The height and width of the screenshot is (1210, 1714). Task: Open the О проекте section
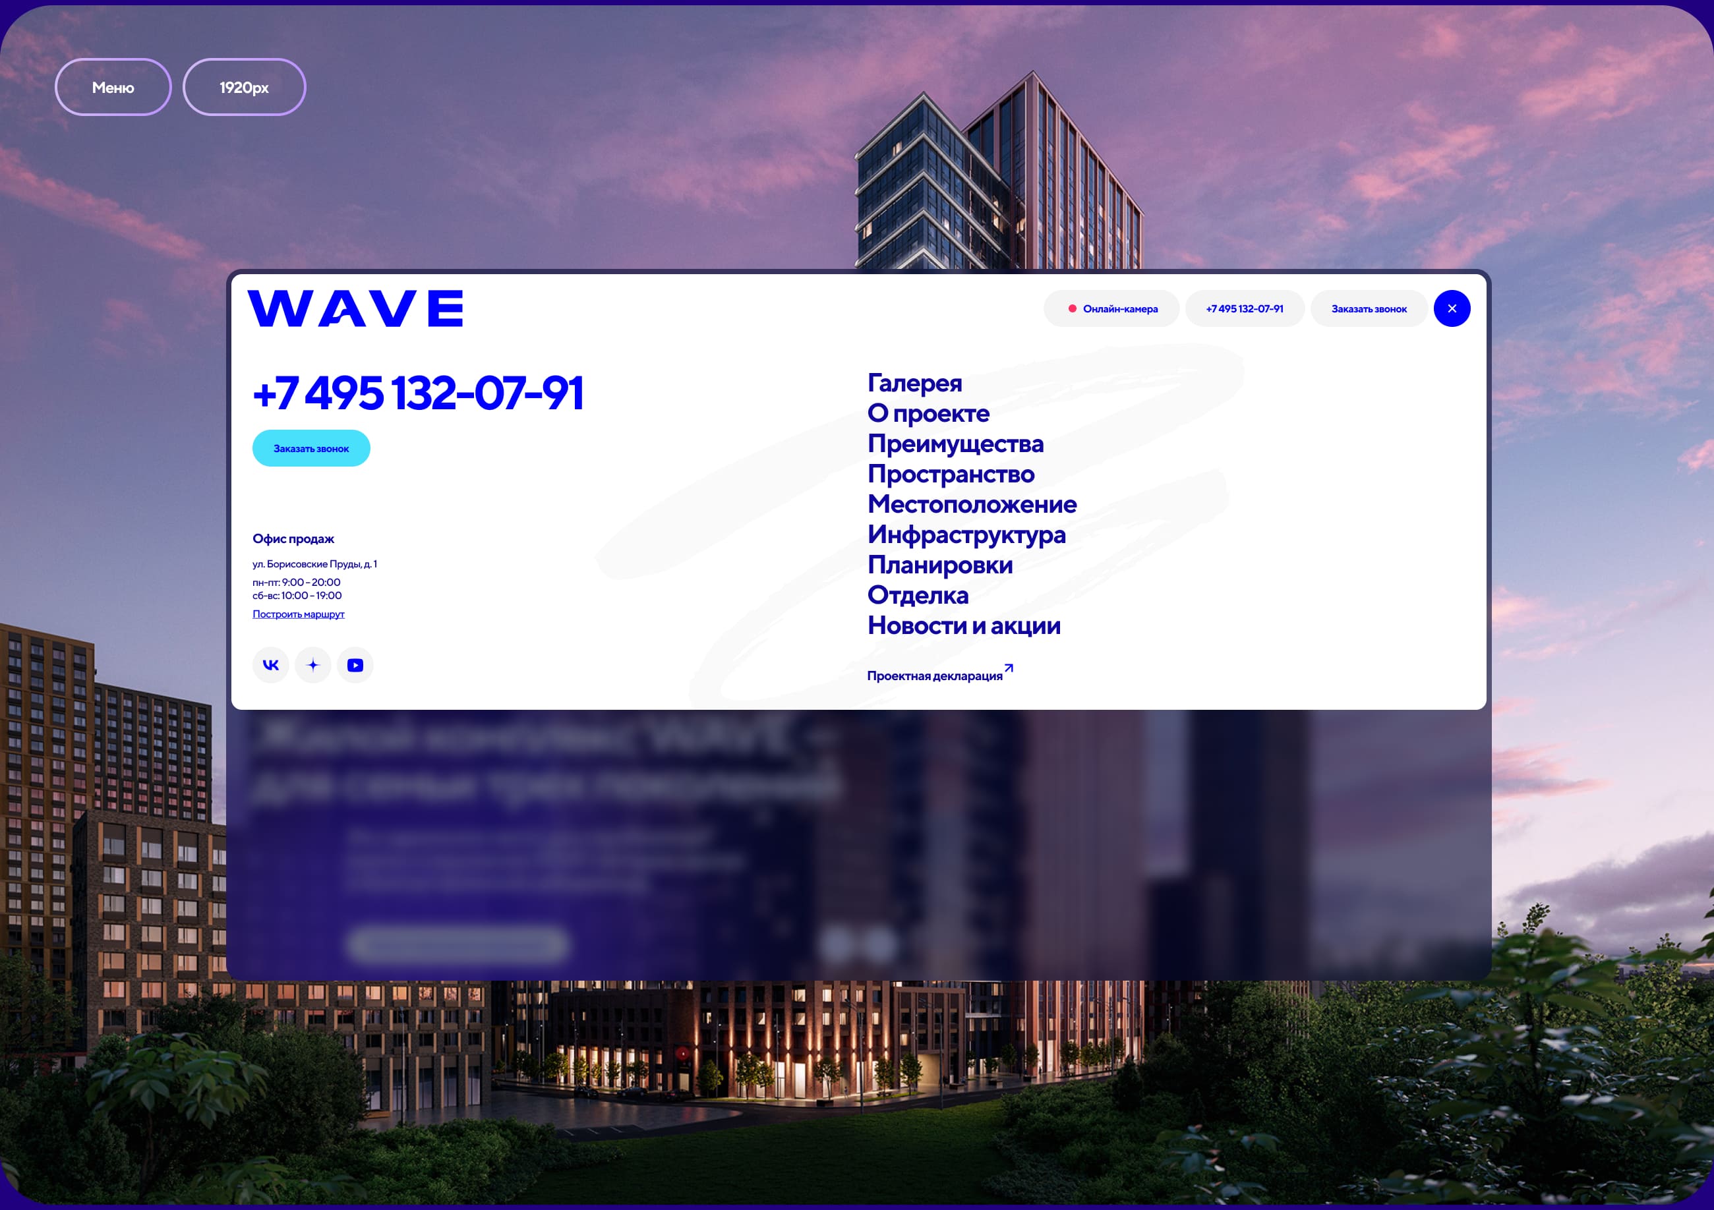(928, 413)
